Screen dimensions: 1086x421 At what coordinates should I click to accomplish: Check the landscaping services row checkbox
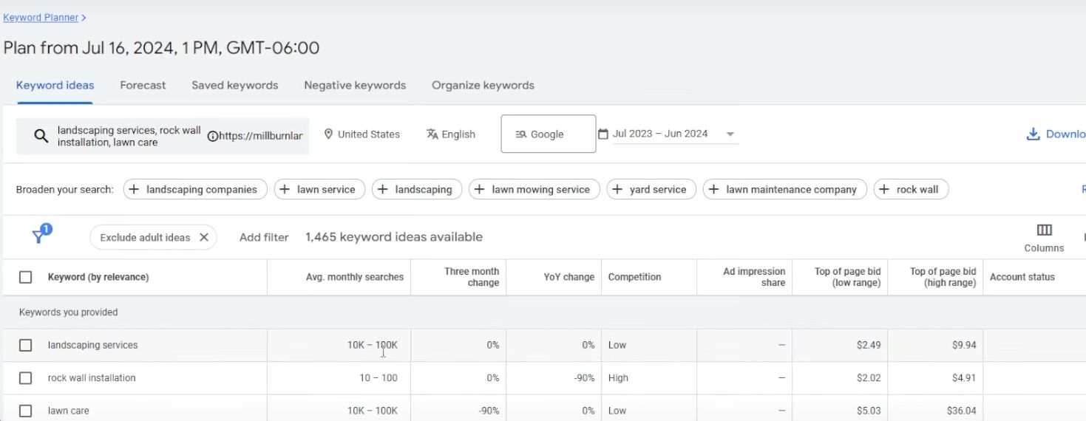25,345
